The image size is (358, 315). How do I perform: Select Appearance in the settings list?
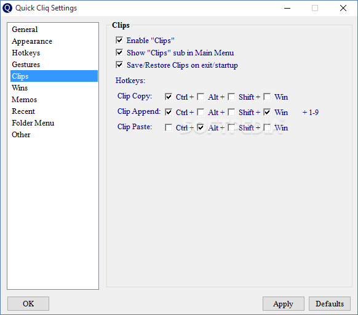[x=54, y=41]
